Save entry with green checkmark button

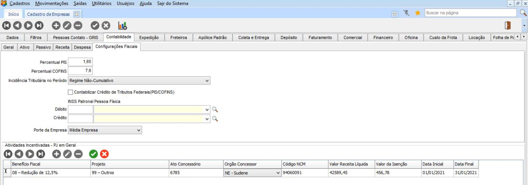point(94,154)
